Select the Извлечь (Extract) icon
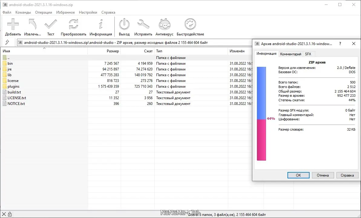 tap(32, 24)
